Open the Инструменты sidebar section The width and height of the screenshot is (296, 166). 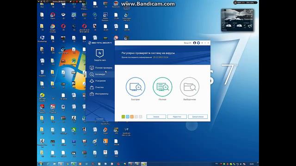click(x=100, y=94)
